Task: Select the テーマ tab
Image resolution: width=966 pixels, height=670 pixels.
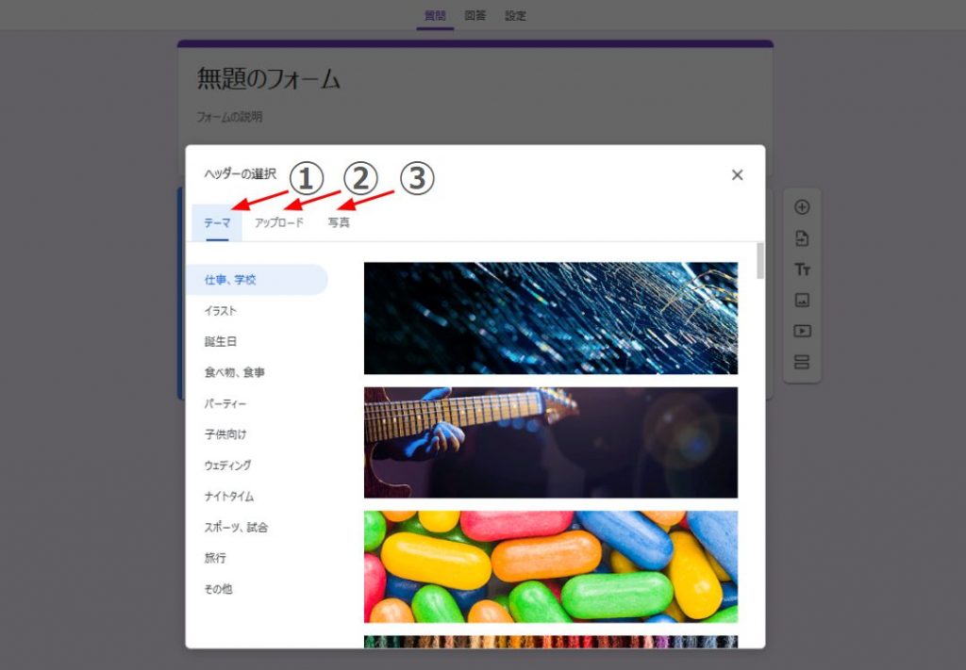Action: point(217,223)
